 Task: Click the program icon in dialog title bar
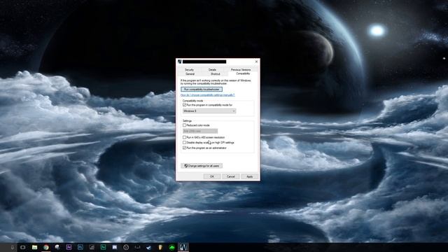click(179, 62)
